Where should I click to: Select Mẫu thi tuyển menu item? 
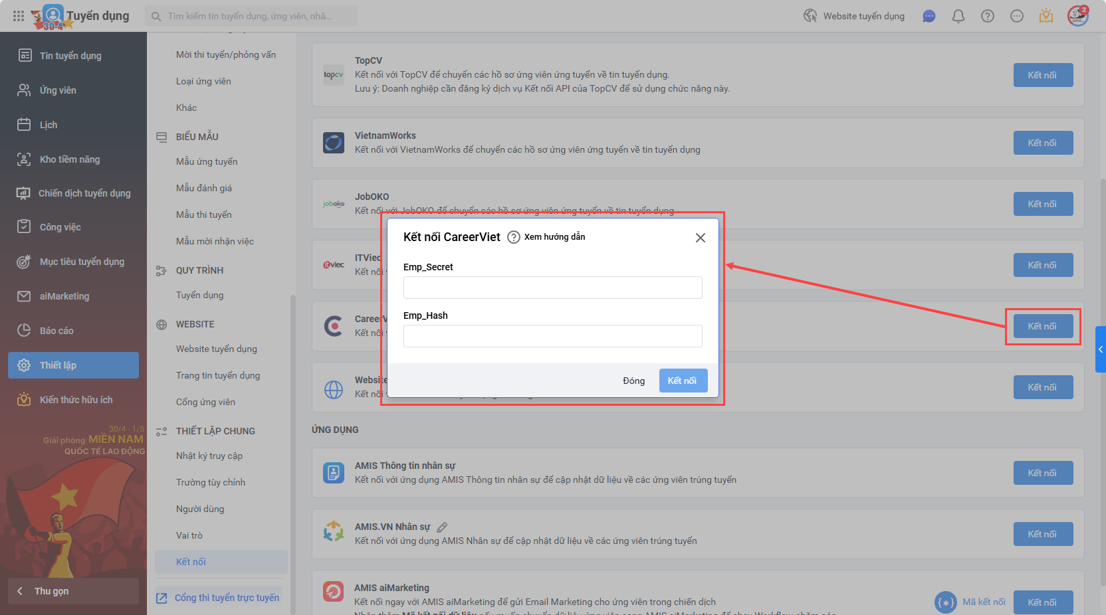coord(204,215)
